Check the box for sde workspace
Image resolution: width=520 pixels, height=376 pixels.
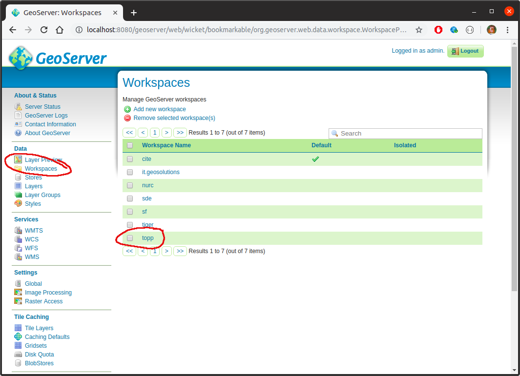[130, 198]
